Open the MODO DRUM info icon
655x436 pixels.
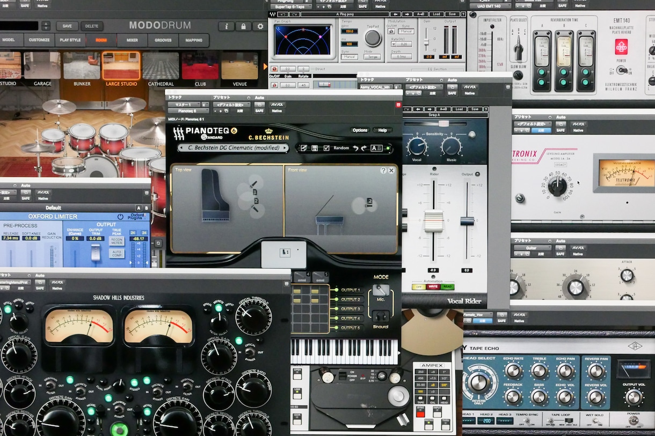tap(227, 26)
